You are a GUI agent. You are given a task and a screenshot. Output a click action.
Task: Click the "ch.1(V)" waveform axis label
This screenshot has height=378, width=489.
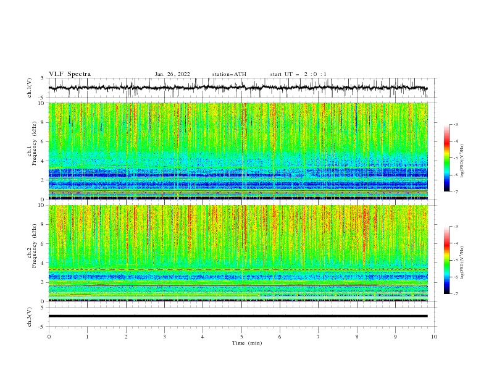[x=30, y=88]
